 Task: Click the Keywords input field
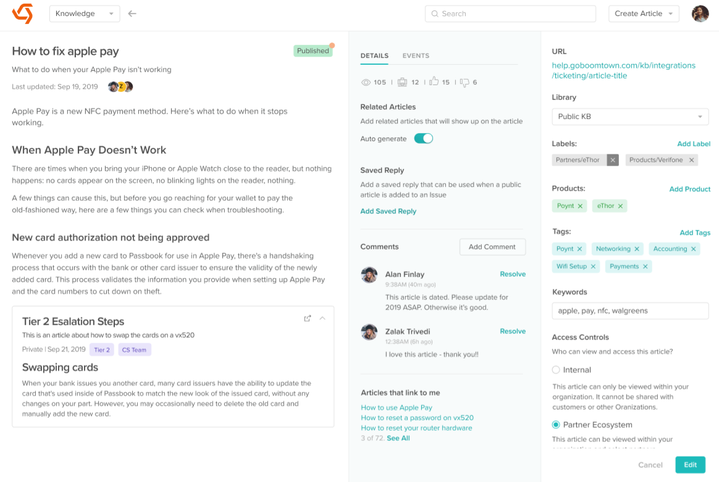(x=630, y=310)
